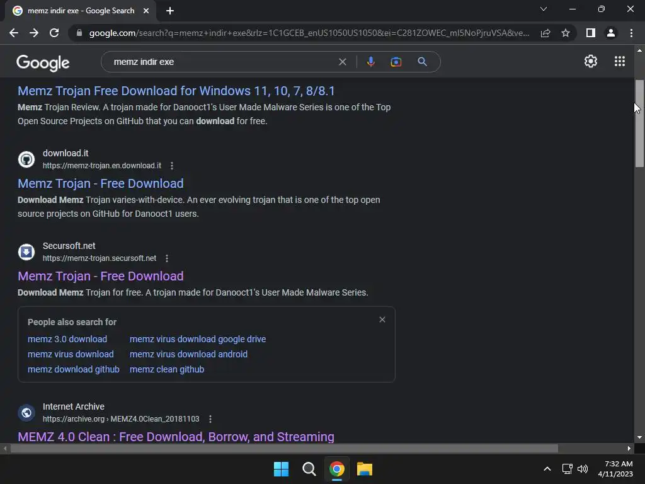Viewport: 645px width, 484px height.
Task: Share this page from the address bar
Action: point(545,33)
